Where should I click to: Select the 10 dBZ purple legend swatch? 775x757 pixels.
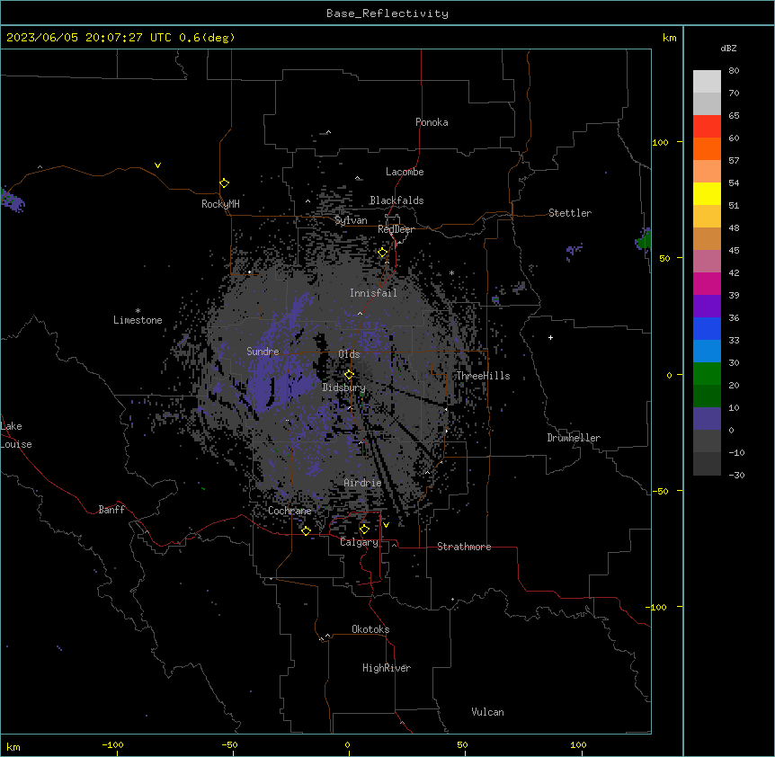tap(707, 419)
